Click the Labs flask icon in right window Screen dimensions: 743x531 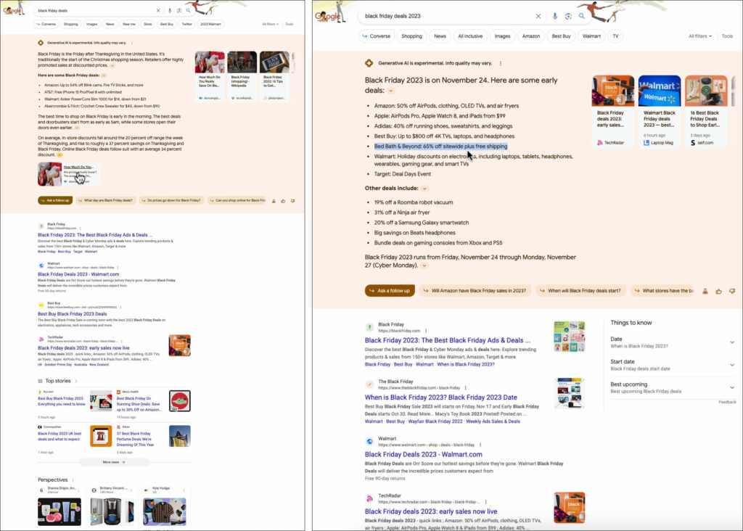705,291
